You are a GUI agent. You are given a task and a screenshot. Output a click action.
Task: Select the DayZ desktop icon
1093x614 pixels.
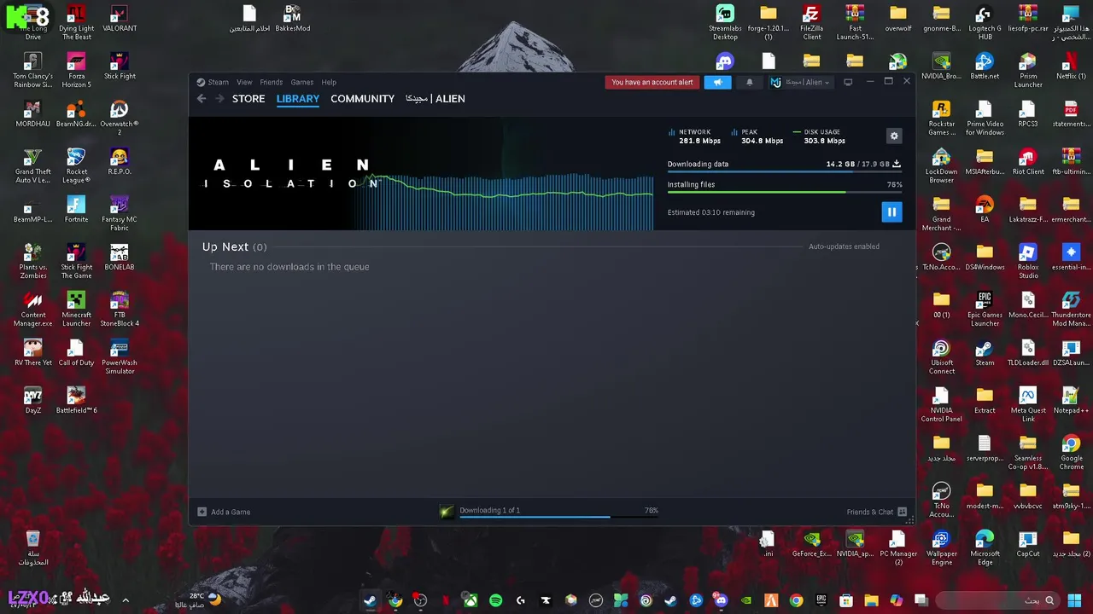[32, 400]
